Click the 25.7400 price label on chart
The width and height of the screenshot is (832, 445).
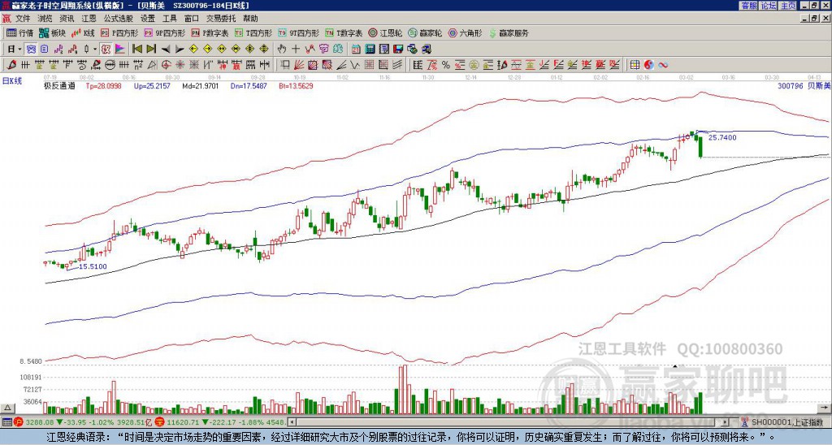[722, 137]
